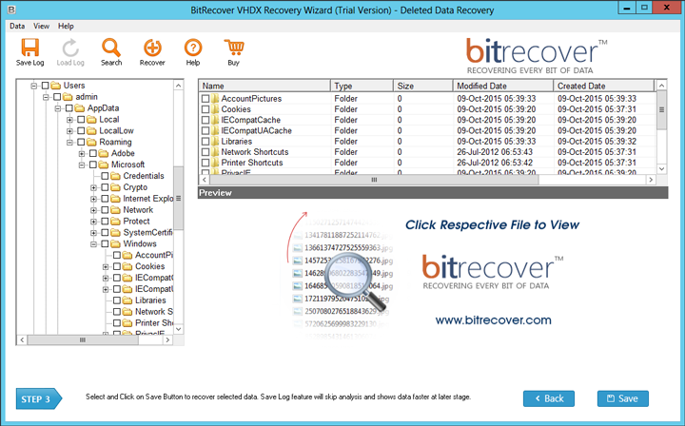Screen dimensions: 685x426
Task: Click the Libraries folder icon in tree
Action: coord(127,300)
